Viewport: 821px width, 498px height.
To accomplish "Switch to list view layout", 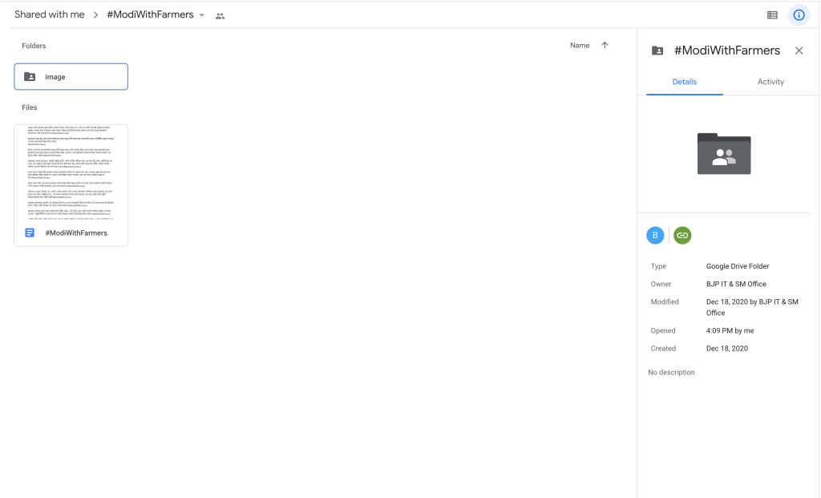I will pyautogui.click(x=772, y=15).
